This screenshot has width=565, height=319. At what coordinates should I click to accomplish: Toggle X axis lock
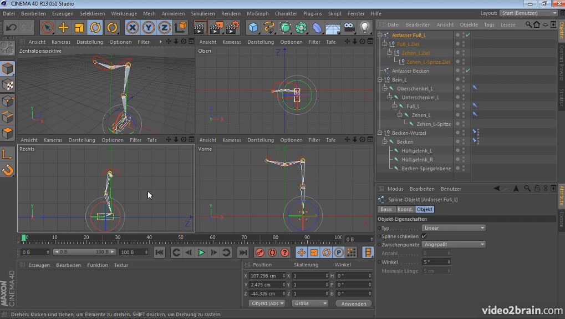tap(133, 27)
